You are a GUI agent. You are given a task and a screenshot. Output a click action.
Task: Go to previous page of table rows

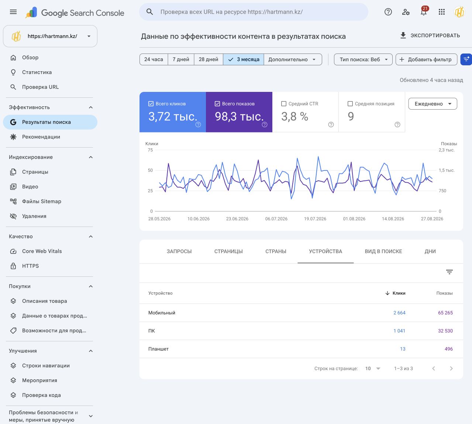(434, 368)
